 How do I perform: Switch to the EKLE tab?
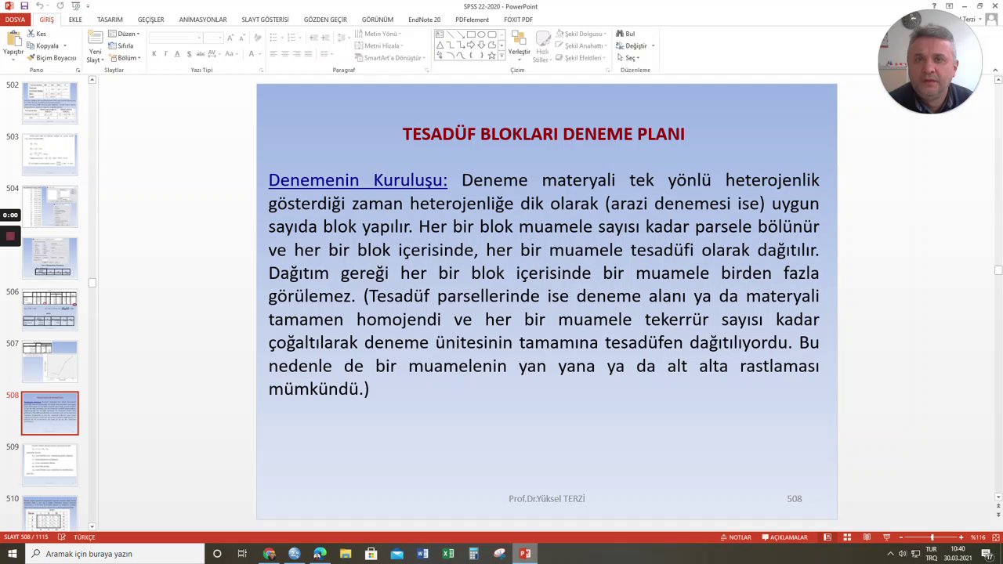[x=75, y=20]
